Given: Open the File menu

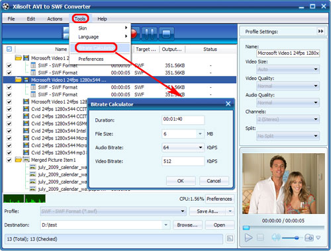Looking at the screenshot, I should (x=11, y=18).
